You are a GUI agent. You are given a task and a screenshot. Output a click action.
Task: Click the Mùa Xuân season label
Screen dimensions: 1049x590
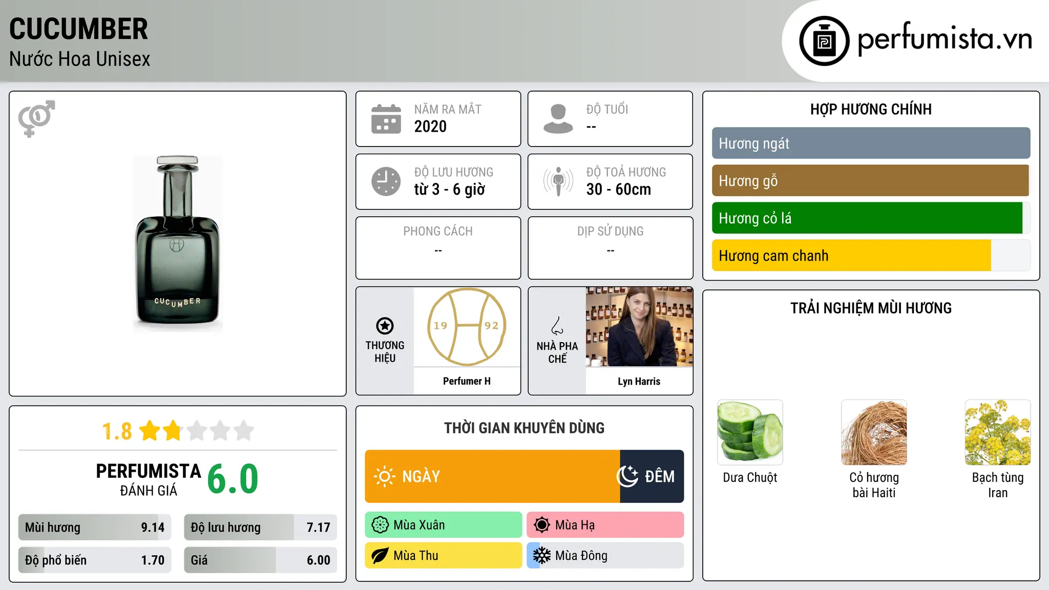[x=419, y=525]
